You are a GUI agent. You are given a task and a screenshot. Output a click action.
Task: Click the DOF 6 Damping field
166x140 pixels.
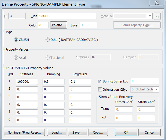click(54, 120)
